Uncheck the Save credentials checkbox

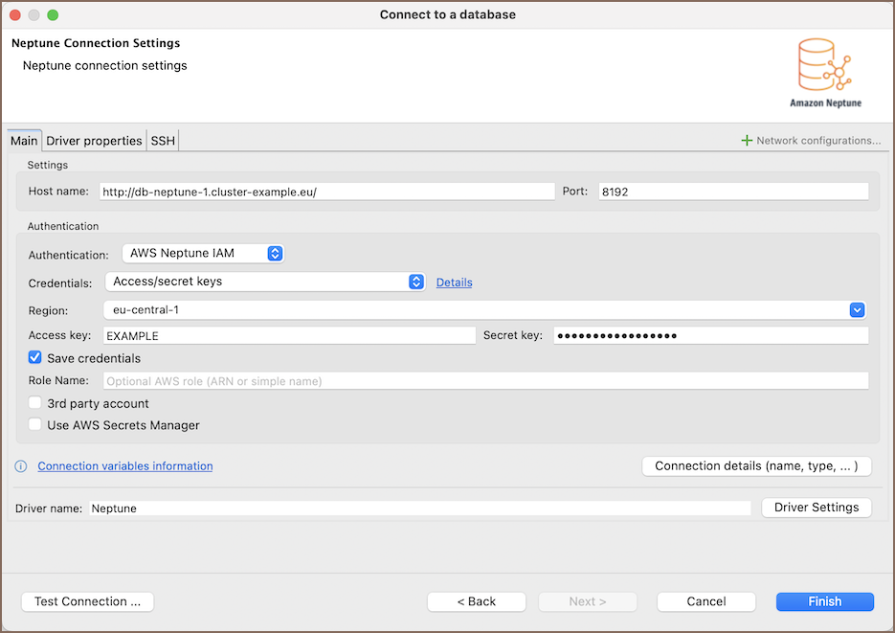[x=35, y=358]
